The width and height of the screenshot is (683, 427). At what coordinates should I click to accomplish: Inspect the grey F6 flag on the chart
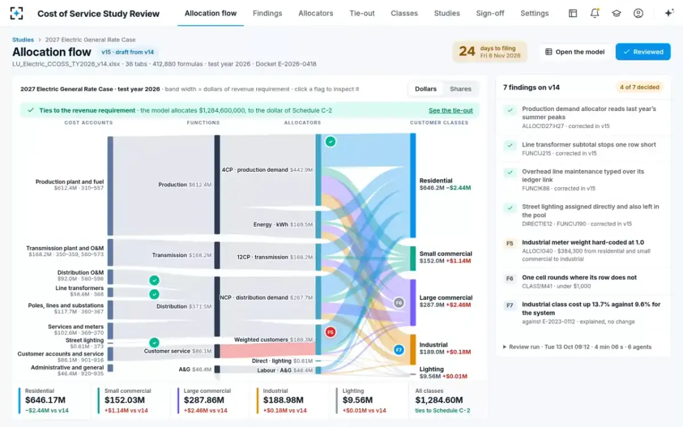399,303
